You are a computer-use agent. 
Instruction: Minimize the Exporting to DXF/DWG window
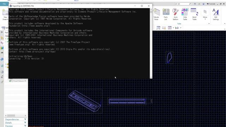click(135, 6)
